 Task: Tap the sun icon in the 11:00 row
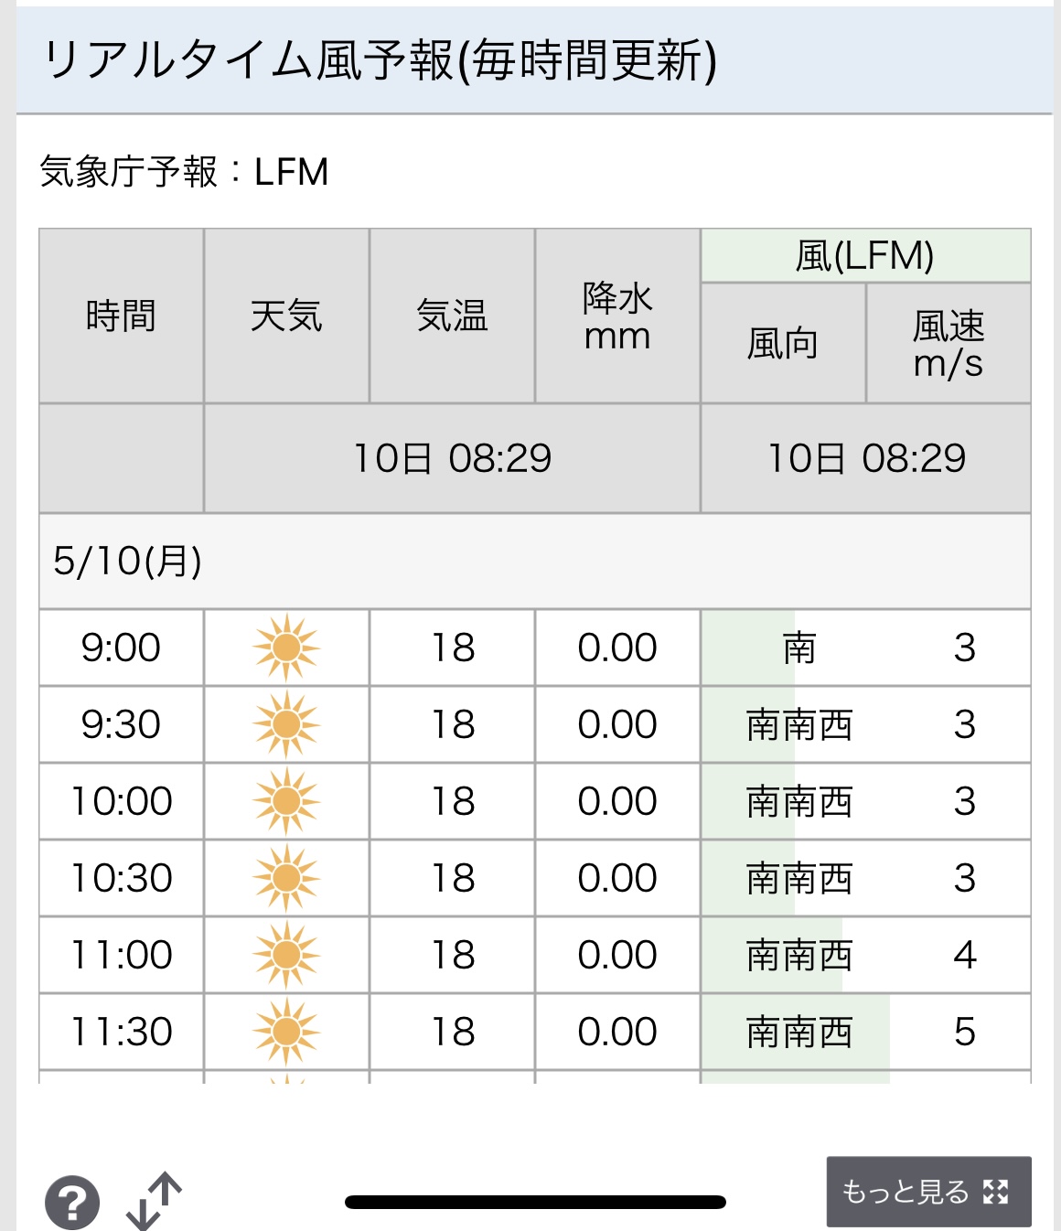(x=286, y=955)
